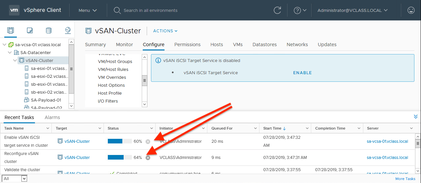Open the Monitor tab
Screen dimensions: 421x183
pos(124,45)
